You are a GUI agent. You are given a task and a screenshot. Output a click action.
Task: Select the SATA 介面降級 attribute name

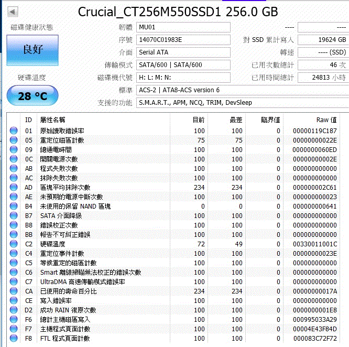tap(61, 215)
